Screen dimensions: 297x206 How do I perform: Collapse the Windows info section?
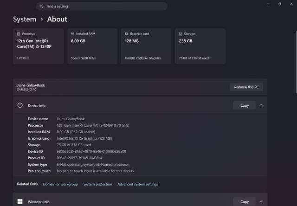(x=261, y=201)
